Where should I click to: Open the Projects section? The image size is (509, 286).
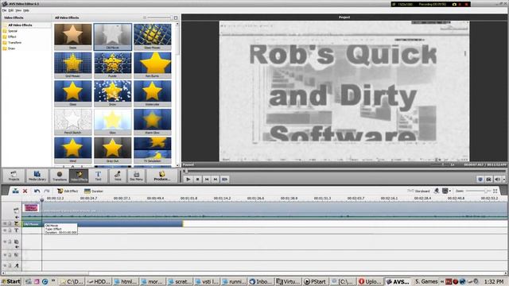tap(14, 176)
